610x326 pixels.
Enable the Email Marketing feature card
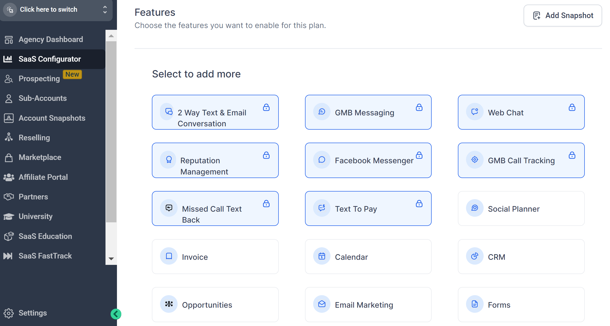[x=368, y=305]
